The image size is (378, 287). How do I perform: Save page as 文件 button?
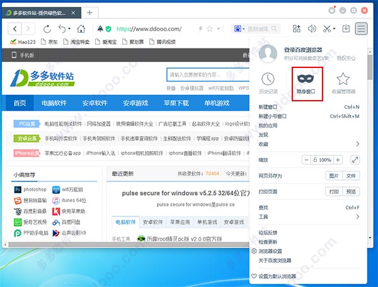point(351,176)
